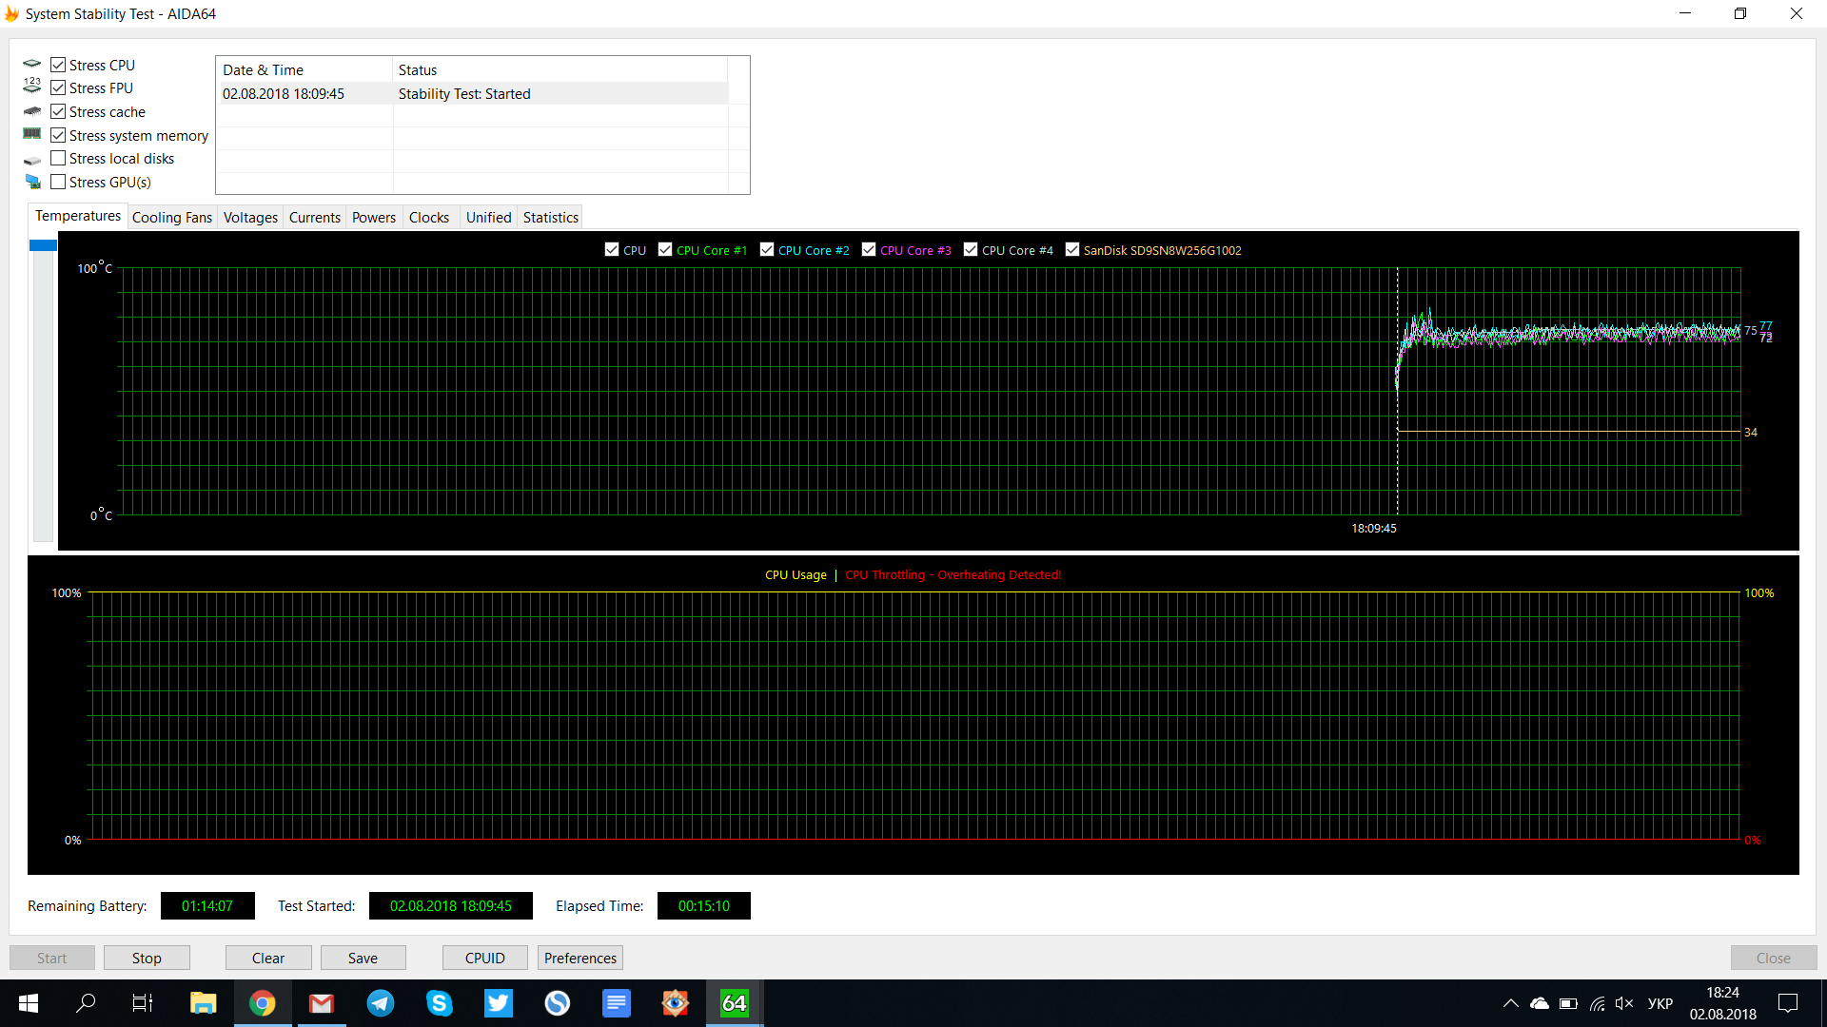The image size is (1827, 1027).
Task: Click the blue vertical graph scale slider
Action: tap(43, 245)
